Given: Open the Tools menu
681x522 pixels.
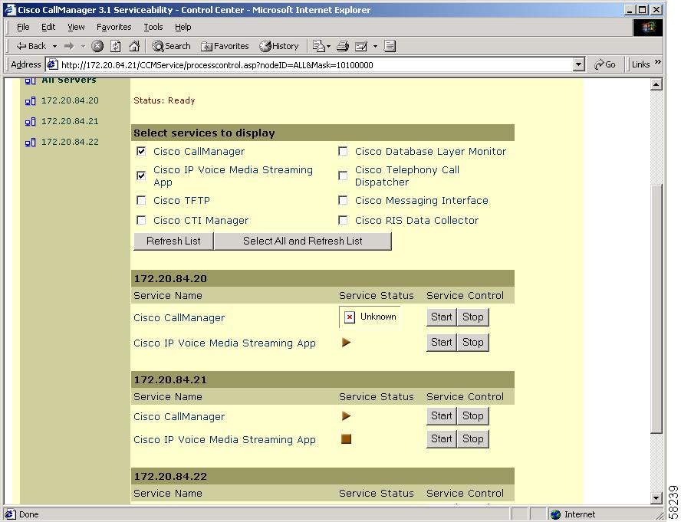Looking at the screenshot, I should click(153, 27).
